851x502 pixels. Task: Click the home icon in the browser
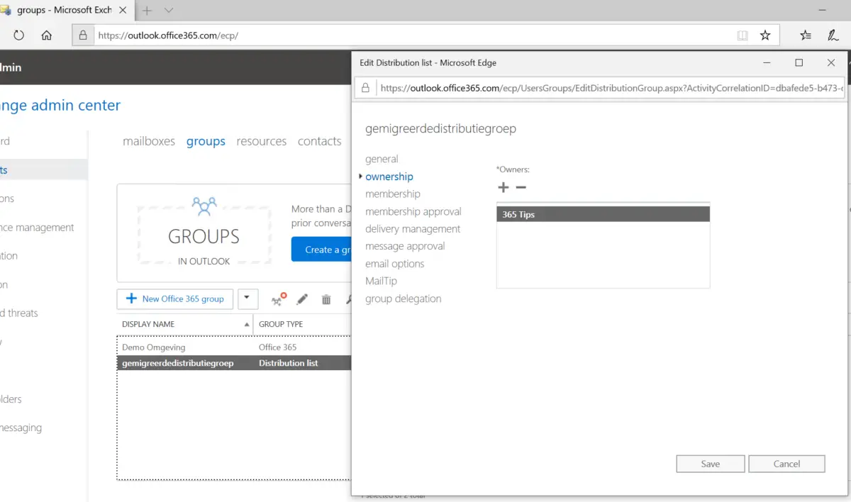click(47, 35)
